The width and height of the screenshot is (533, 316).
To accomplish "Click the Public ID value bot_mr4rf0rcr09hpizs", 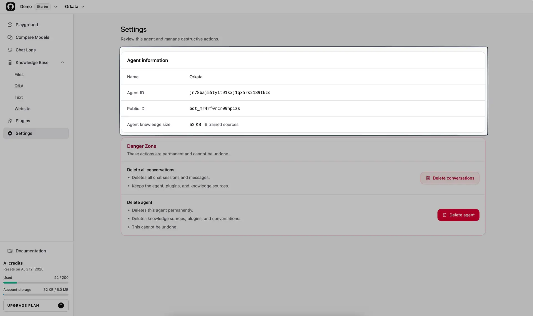I will (215, 108).
